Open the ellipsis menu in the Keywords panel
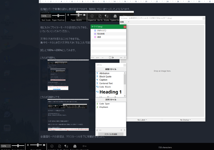The height and width of the screenshot is (150, 214). [121, 58]
